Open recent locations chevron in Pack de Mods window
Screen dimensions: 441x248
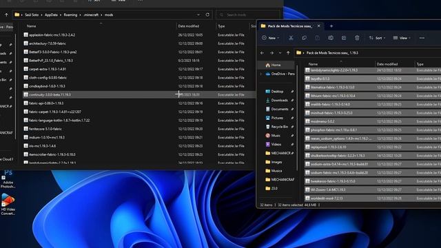click(x=280, y=53)
